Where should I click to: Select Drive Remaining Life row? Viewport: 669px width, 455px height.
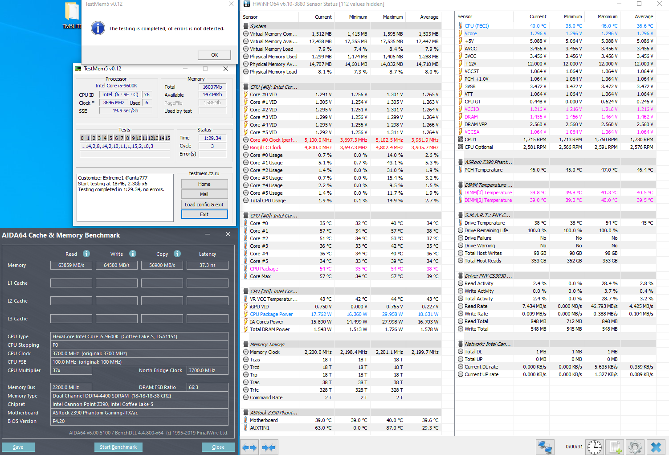coord(556,230)
